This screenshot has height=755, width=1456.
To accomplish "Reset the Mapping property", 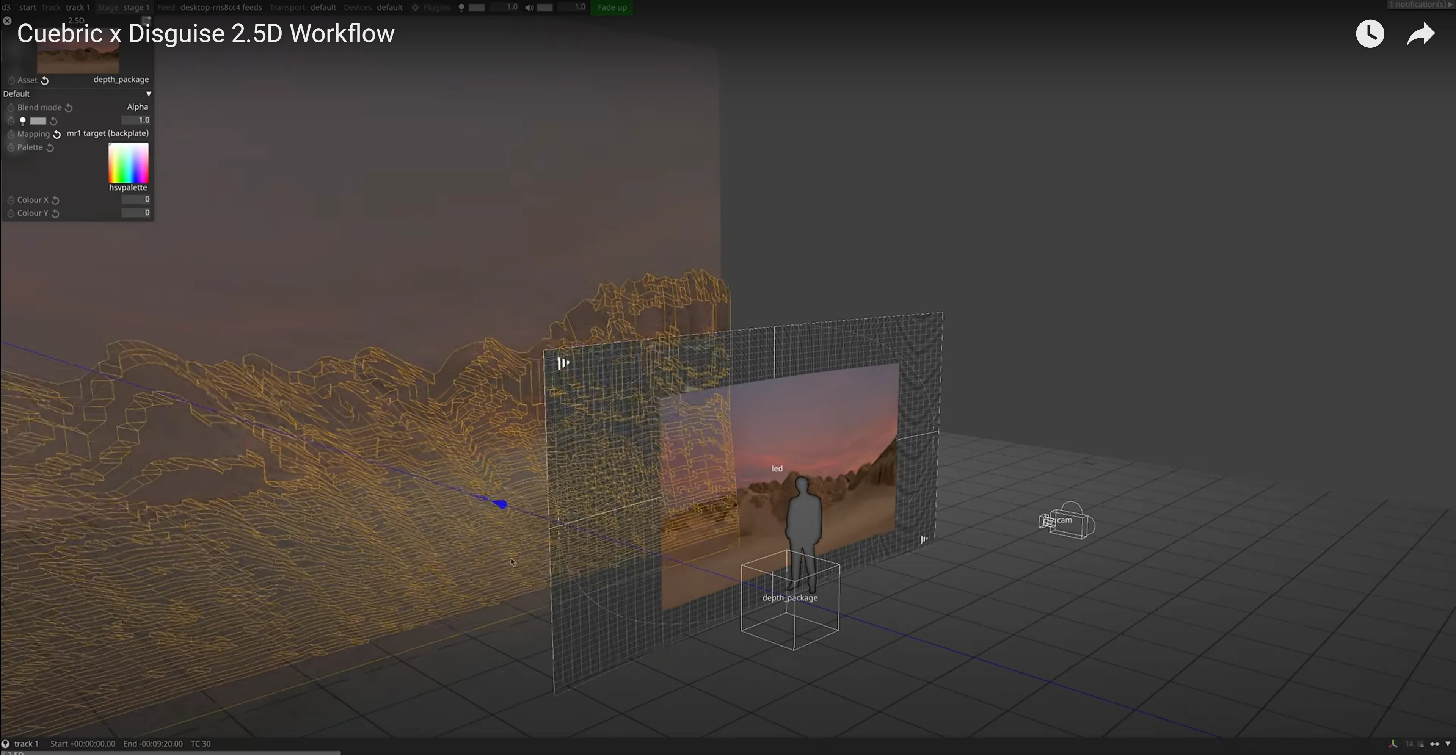I will click(x=56, y=134).
